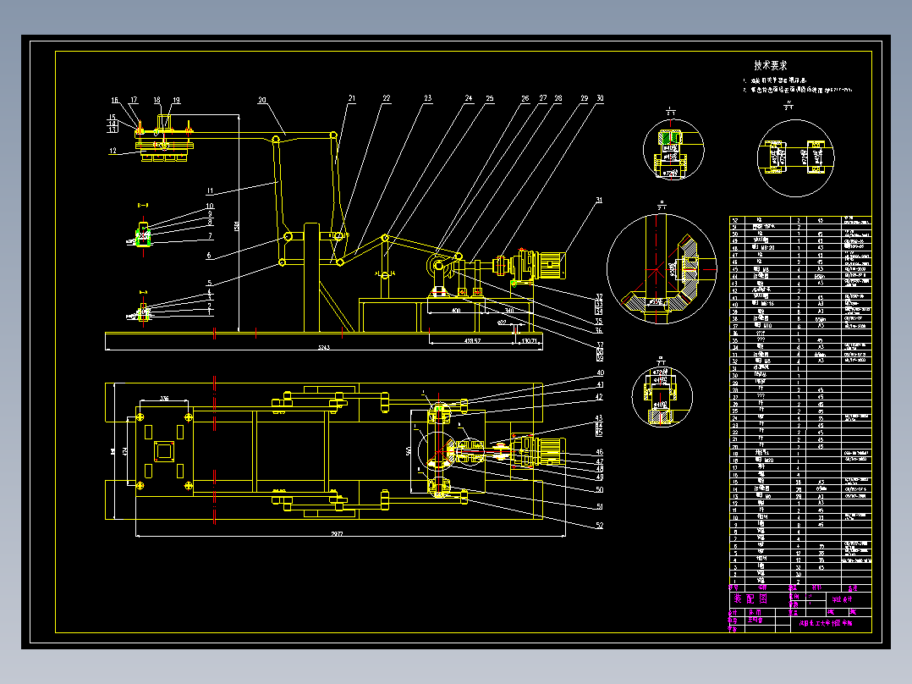
Task: Select the square plate center in plan view
Action: click(164, 451)
